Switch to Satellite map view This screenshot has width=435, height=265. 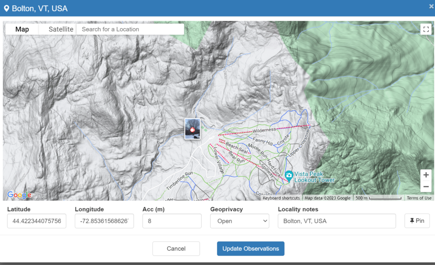point(61,29)
